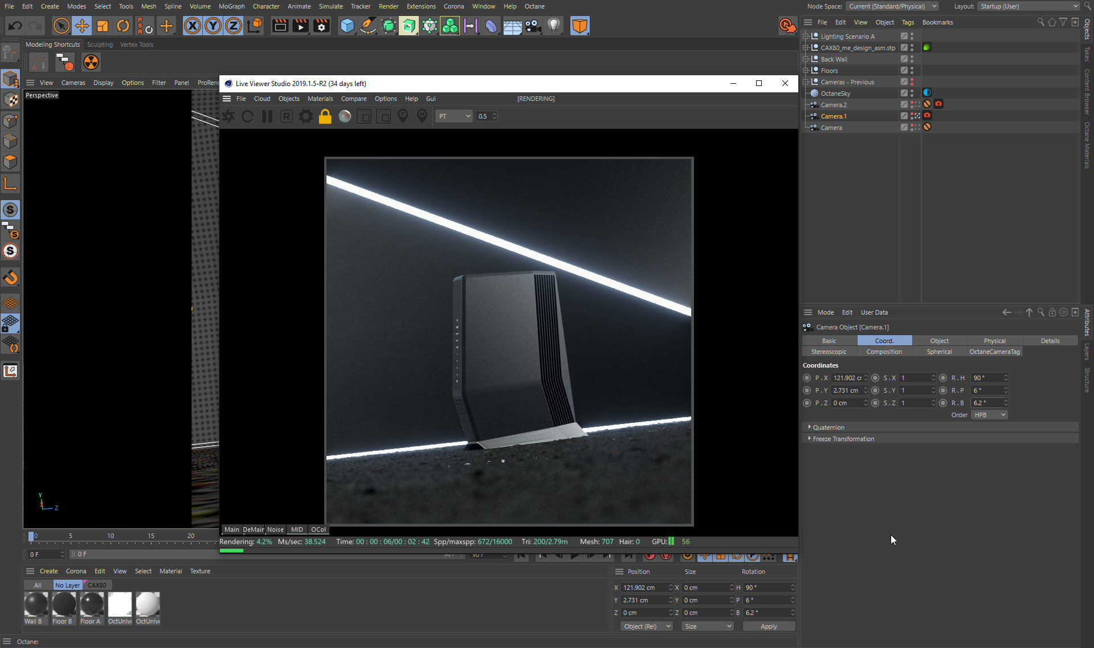This screenshot has width=1094, height=648.
Task: Select the Scale tool
Action: [x=103, y=26]
